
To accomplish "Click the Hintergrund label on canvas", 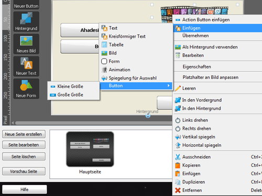I will pyautogui.click(x=147, y=111).
